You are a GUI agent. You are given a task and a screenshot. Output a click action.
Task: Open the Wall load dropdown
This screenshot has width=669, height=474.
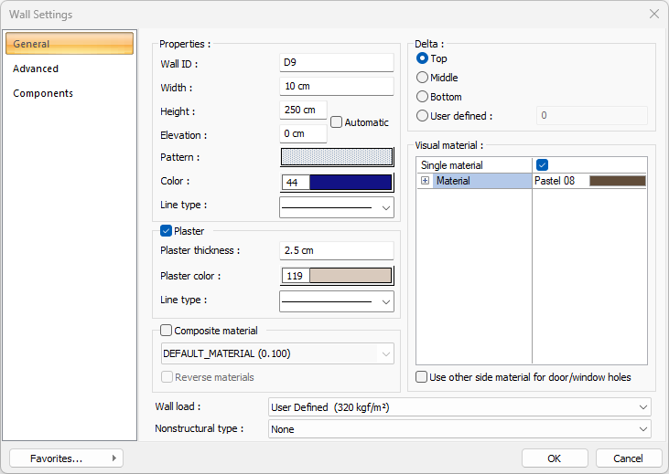tap(459, 407)
